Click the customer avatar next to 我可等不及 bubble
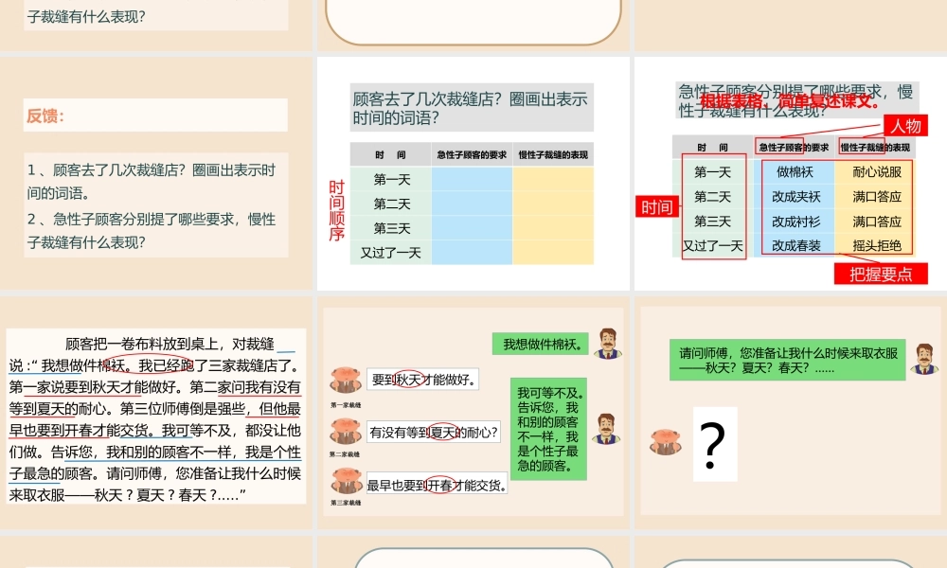Image resolution: width=947 pixels, height=568 pixels. pos(606,429)
